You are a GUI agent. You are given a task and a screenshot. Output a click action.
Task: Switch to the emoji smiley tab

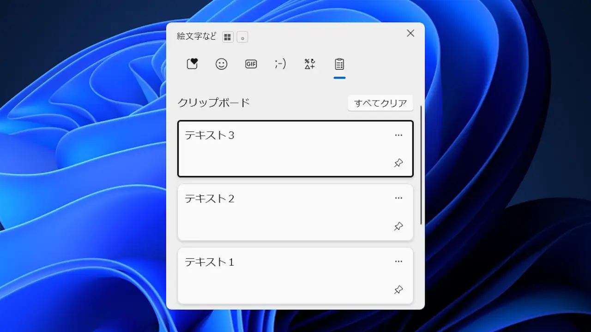click(222, 64)
